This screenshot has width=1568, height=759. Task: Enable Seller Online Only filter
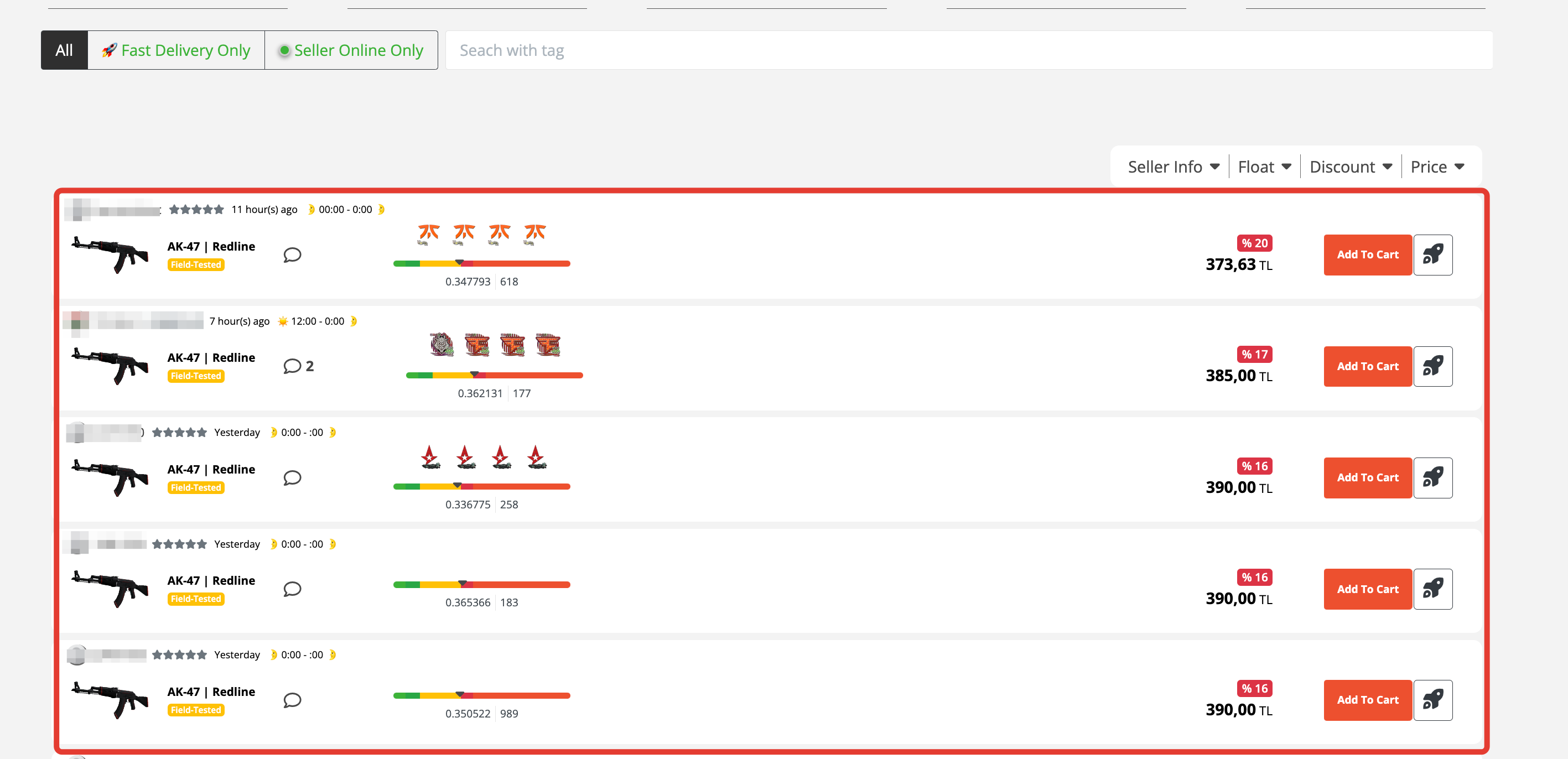point(351,50)
